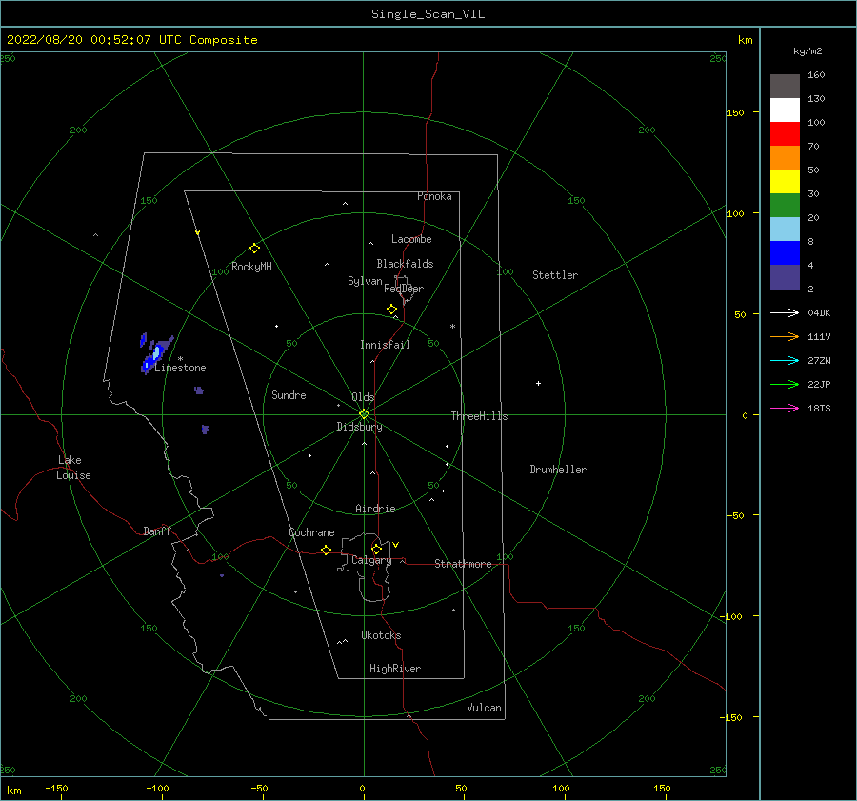Click the white 04DK arrow in legend
This screenshot has width=857, height=801.
point(785,312)
